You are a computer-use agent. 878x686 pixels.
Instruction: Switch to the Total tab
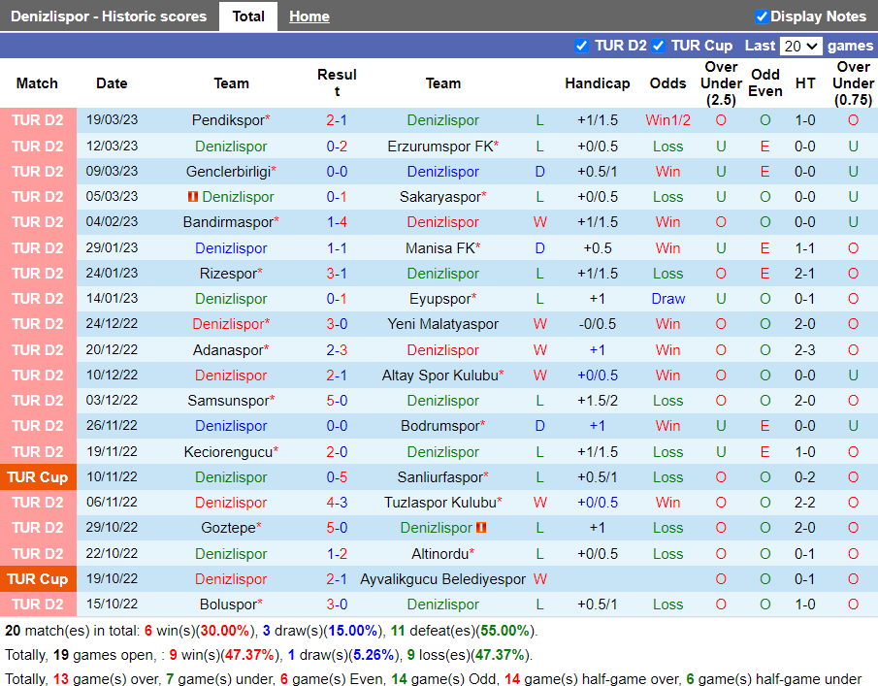click(248, 16)
